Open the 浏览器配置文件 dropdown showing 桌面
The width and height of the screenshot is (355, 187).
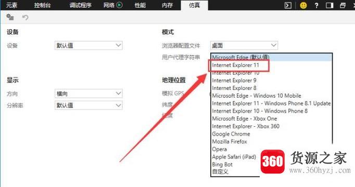[x=244, y=45]
